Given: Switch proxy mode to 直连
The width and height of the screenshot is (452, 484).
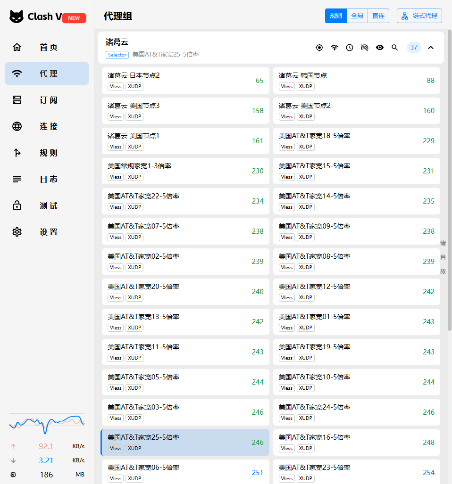Looking at the screenshot, I should click(x=378, y=16).
